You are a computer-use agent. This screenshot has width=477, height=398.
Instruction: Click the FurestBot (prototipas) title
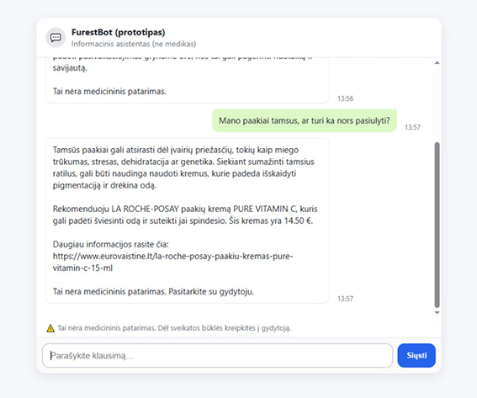pyautogui.click(x=119, y=32)
